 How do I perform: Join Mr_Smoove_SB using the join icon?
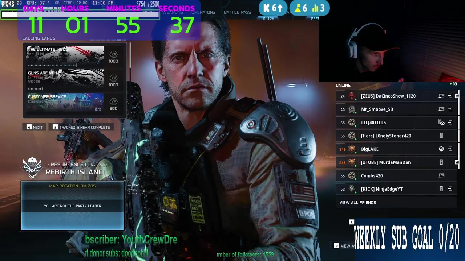pyautogui.click(x=450, y=109)
